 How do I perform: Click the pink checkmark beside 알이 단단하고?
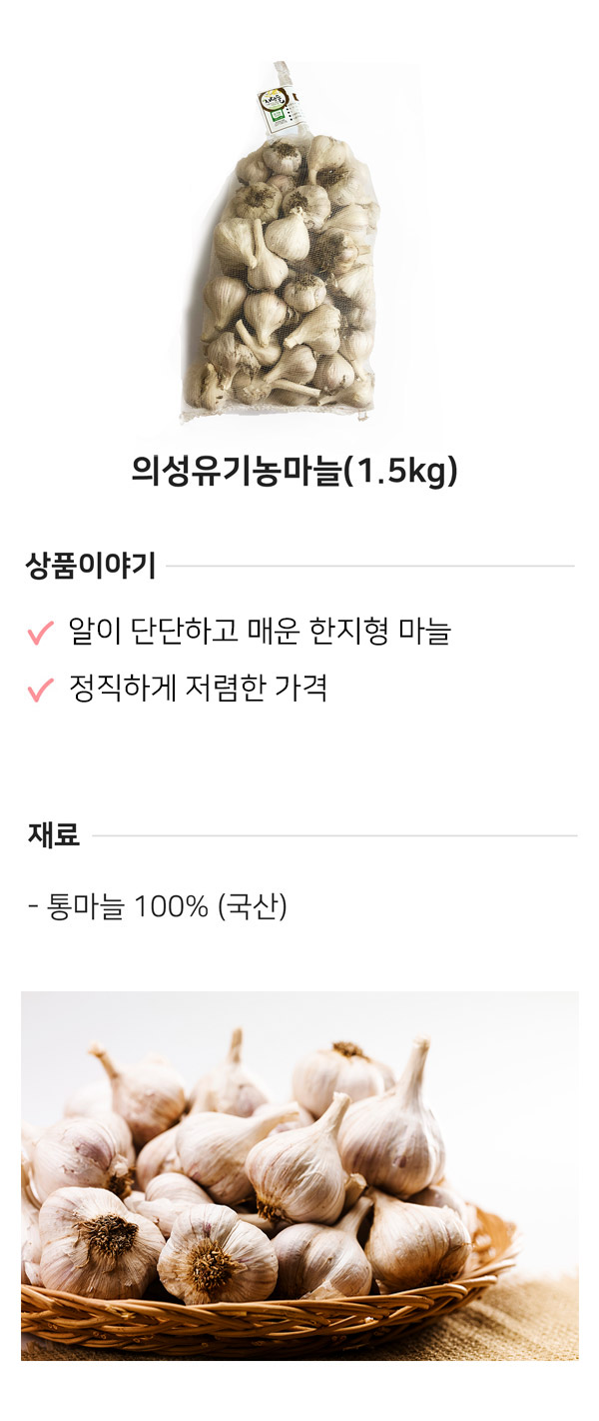pyautogui.click(x=40, y=633)
